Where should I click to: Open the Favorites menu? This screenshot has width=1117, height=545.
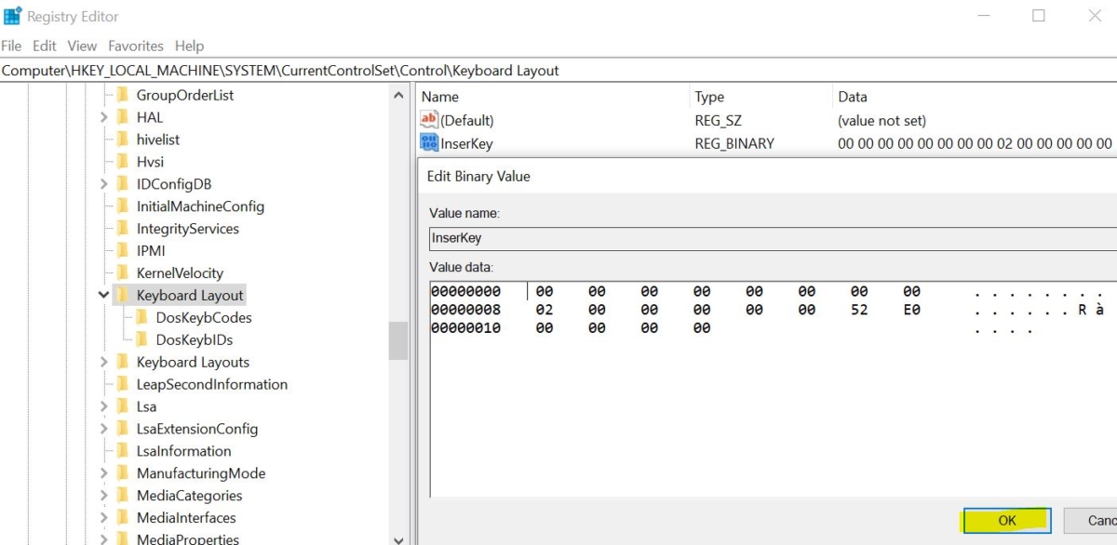pyautogui.click(x=135, y=45)
